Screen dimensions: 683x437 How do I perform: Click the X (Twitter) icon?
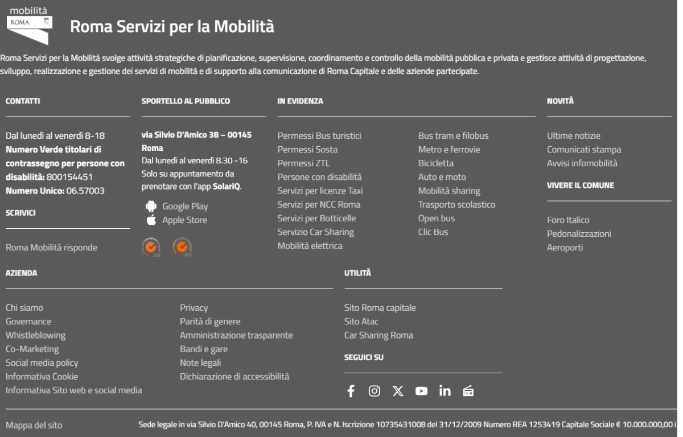pyautogui.click(x=398, y=391)
